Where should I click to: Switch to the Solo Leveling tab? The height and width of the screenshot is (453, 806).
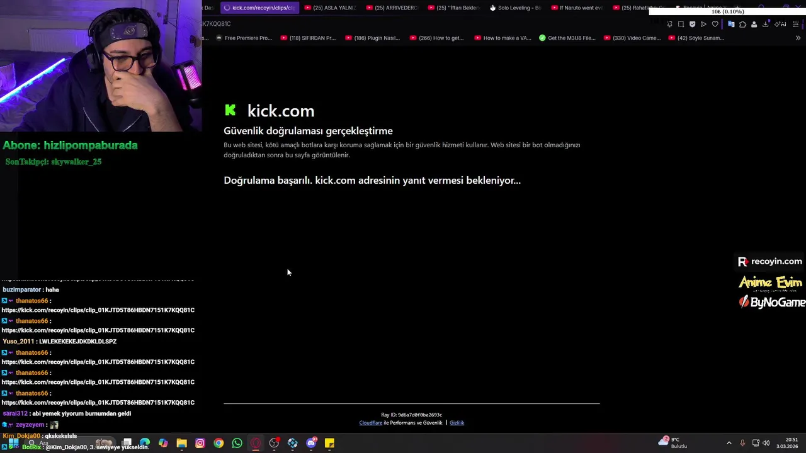point(515,8)
